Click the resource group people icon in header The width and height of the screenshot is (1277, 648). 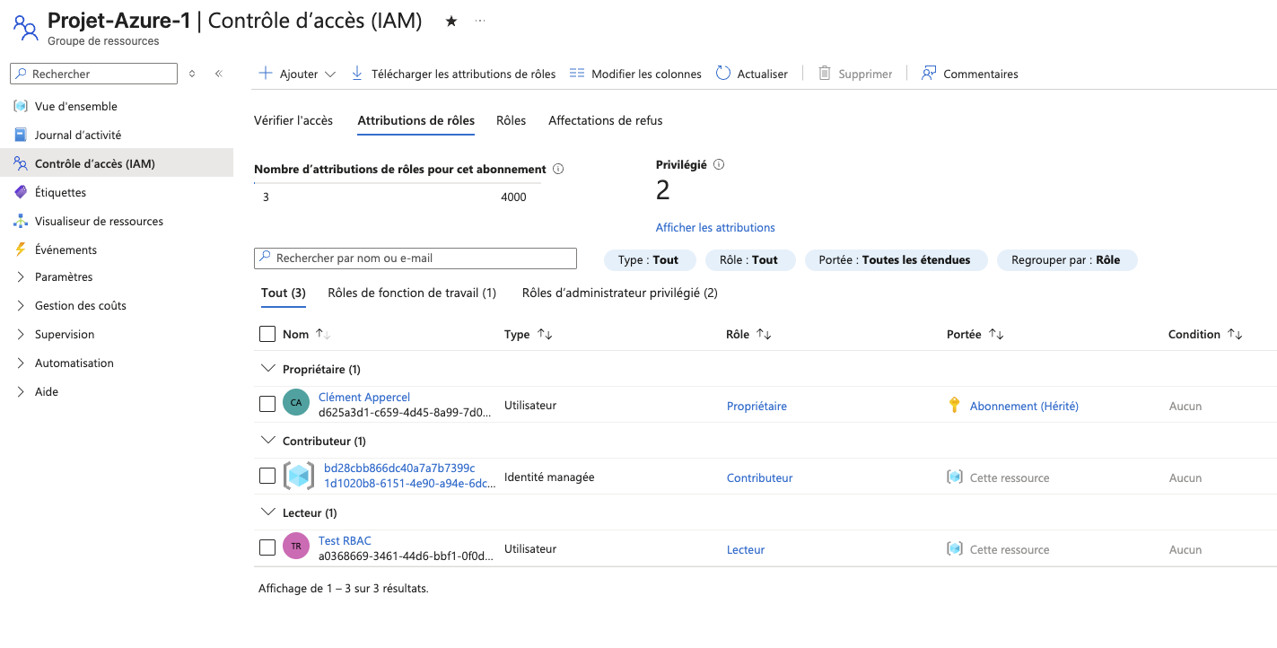(x=25, y=28)
